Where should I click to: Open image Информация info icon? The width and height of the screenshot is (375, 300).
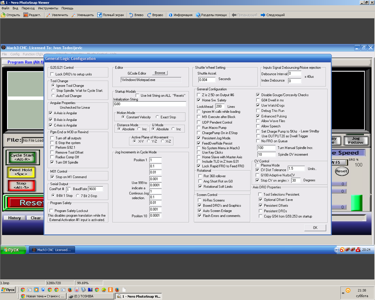[x=171, y=15]
